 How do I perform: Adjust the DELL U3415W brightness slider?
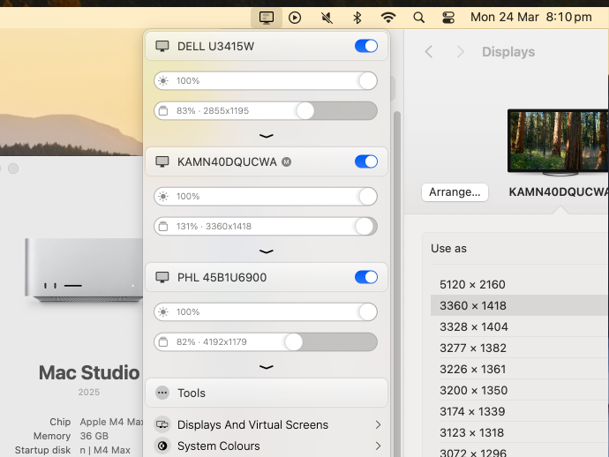[266, 81]
